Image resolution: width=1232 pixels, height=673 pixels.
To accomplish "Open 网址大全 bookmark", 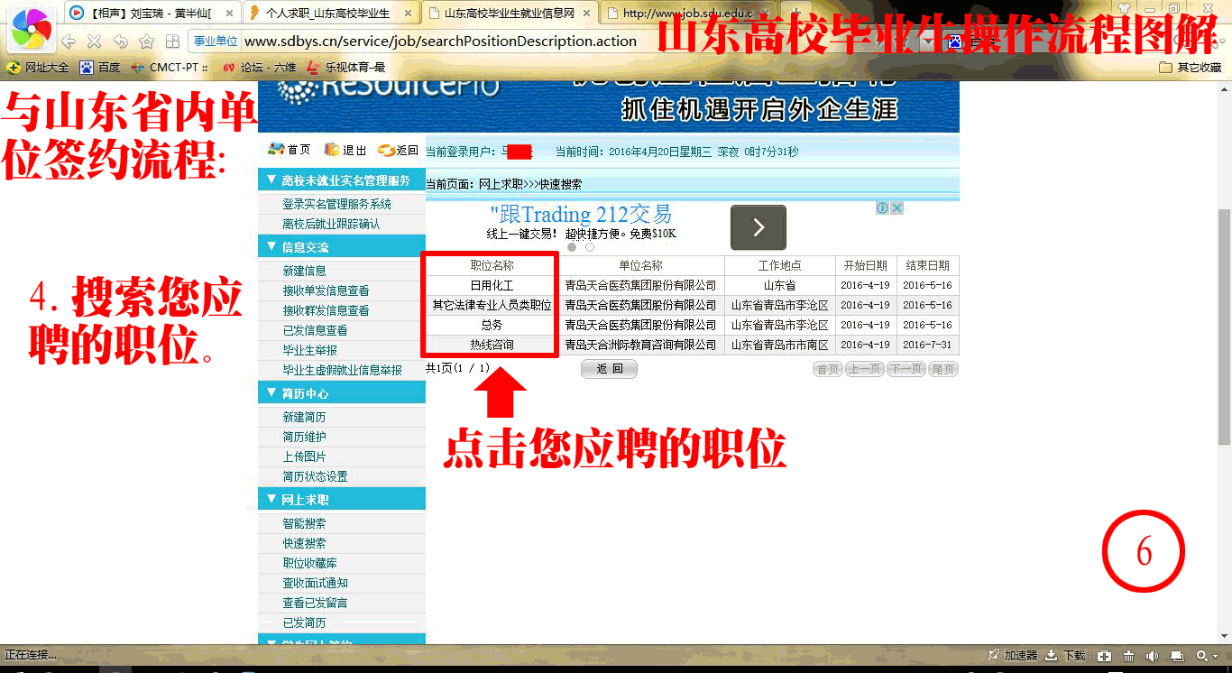I will tap(37, 67).
